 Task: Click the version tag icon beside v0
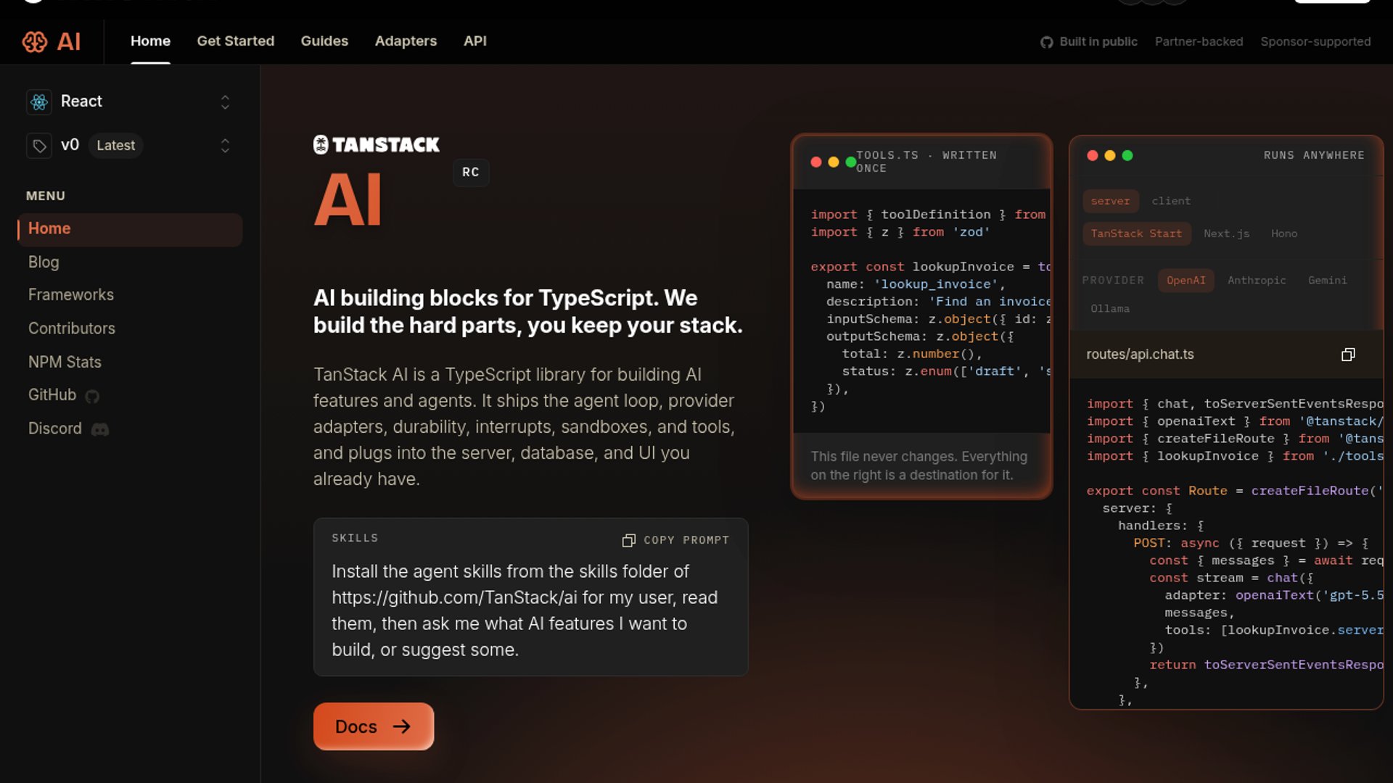pos(39,146)
